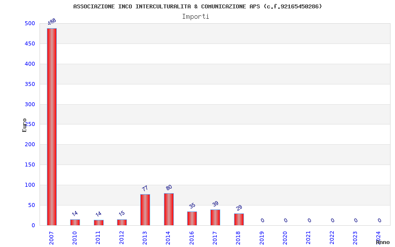Click the 2022 x-axis year label

(332, 238)
